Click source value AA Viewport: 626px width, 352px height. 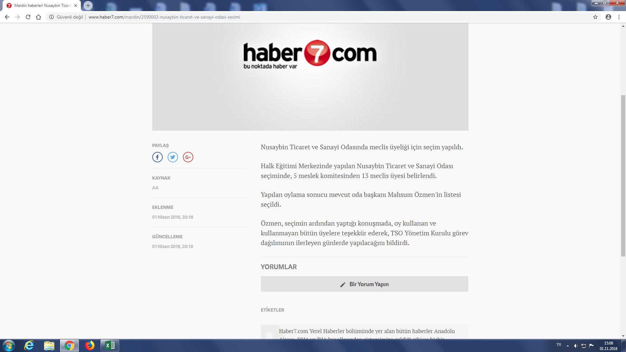coord(155,188)
